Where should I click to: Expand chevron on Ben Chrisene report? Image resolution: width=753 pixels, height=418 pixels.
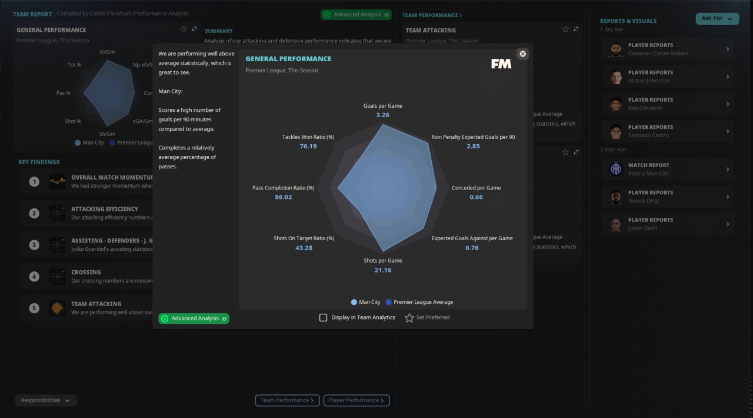[728, 104]
